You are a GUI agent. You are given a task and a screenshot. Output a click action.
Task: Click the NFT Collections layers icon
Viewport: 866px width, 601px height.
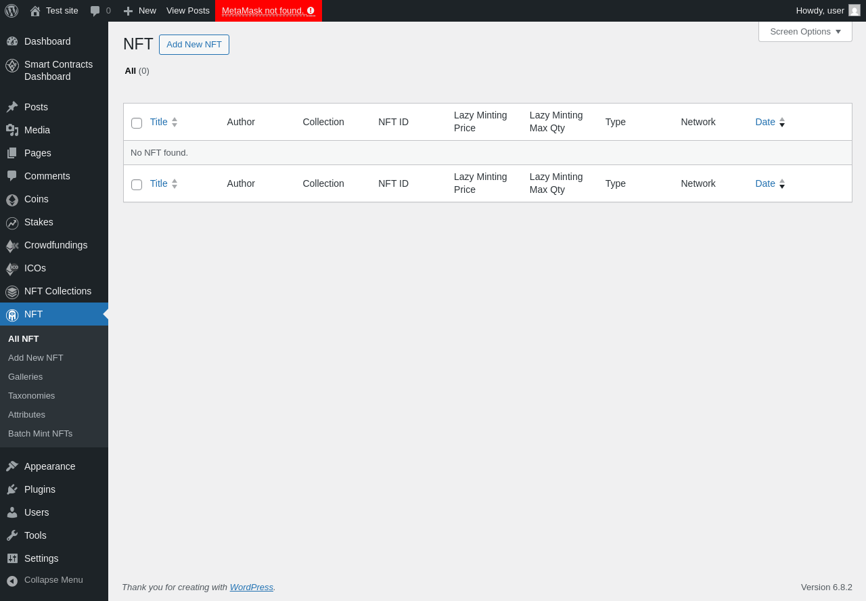click(x=12, y=292)
